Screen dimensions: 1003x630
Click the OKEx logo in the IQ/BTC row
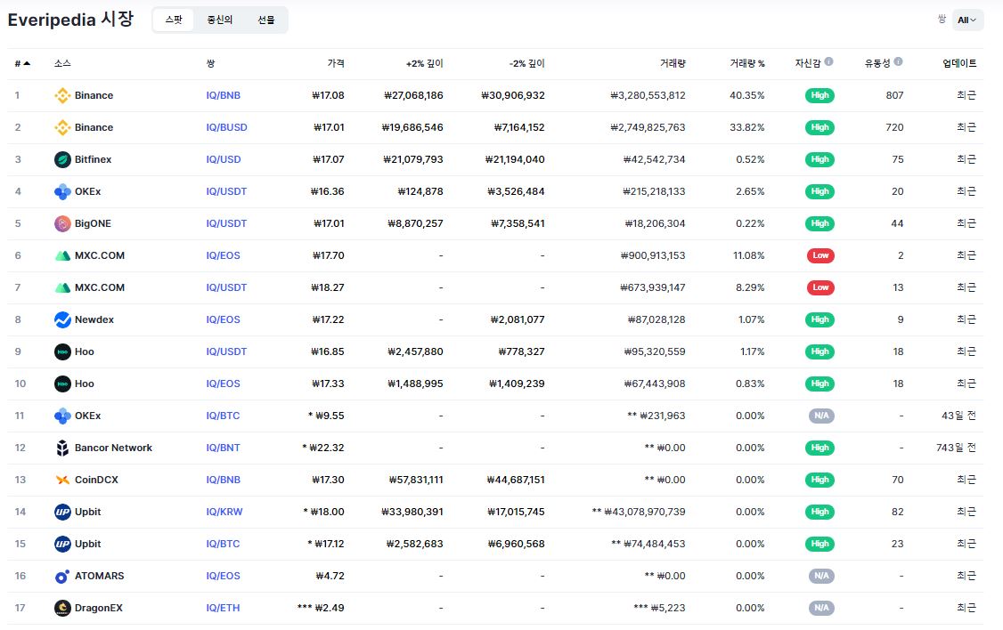click(62, 416)
